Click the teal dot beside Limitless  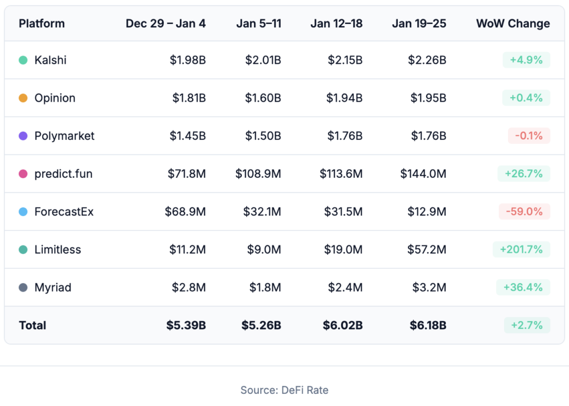point(23,250)
